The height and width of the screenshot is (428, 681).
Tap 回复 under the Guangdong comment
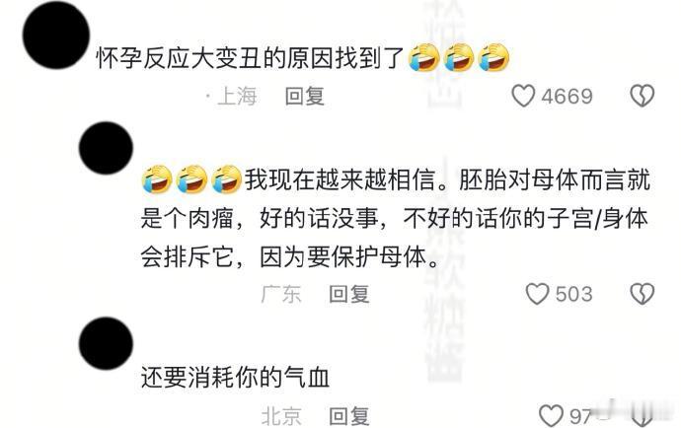pyautogui.click(x=349, y=294)
